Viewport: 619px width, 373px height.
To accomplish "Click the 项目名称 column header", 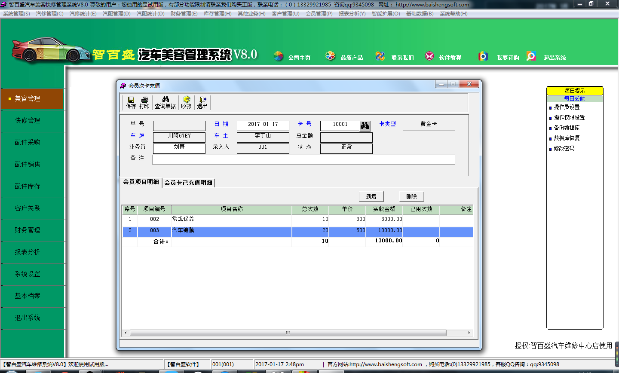I will 232,209.
